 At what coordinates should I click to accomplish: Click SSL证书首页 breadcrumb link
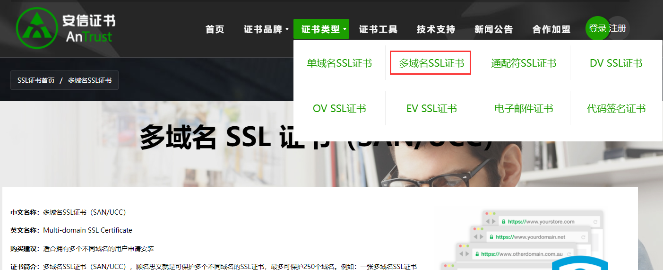36,80
